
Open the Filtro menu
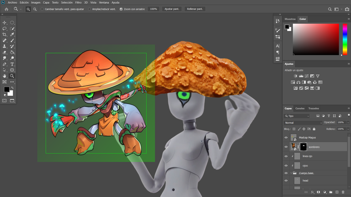tap(78, 2)
